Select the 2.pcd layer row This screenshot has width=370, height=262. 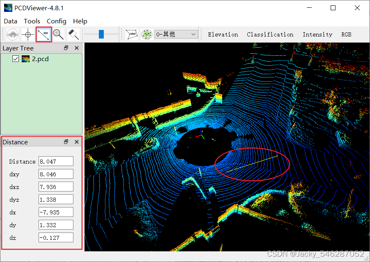coord(41,59)
